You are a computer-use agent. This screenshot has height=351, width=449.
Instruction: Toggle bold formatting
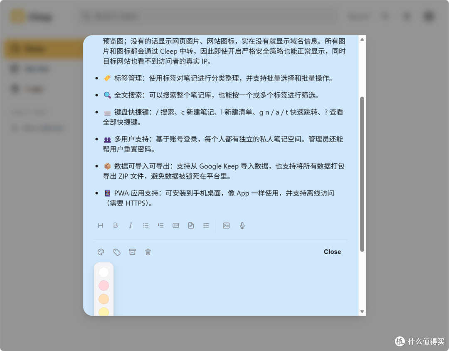click(116, 225)
